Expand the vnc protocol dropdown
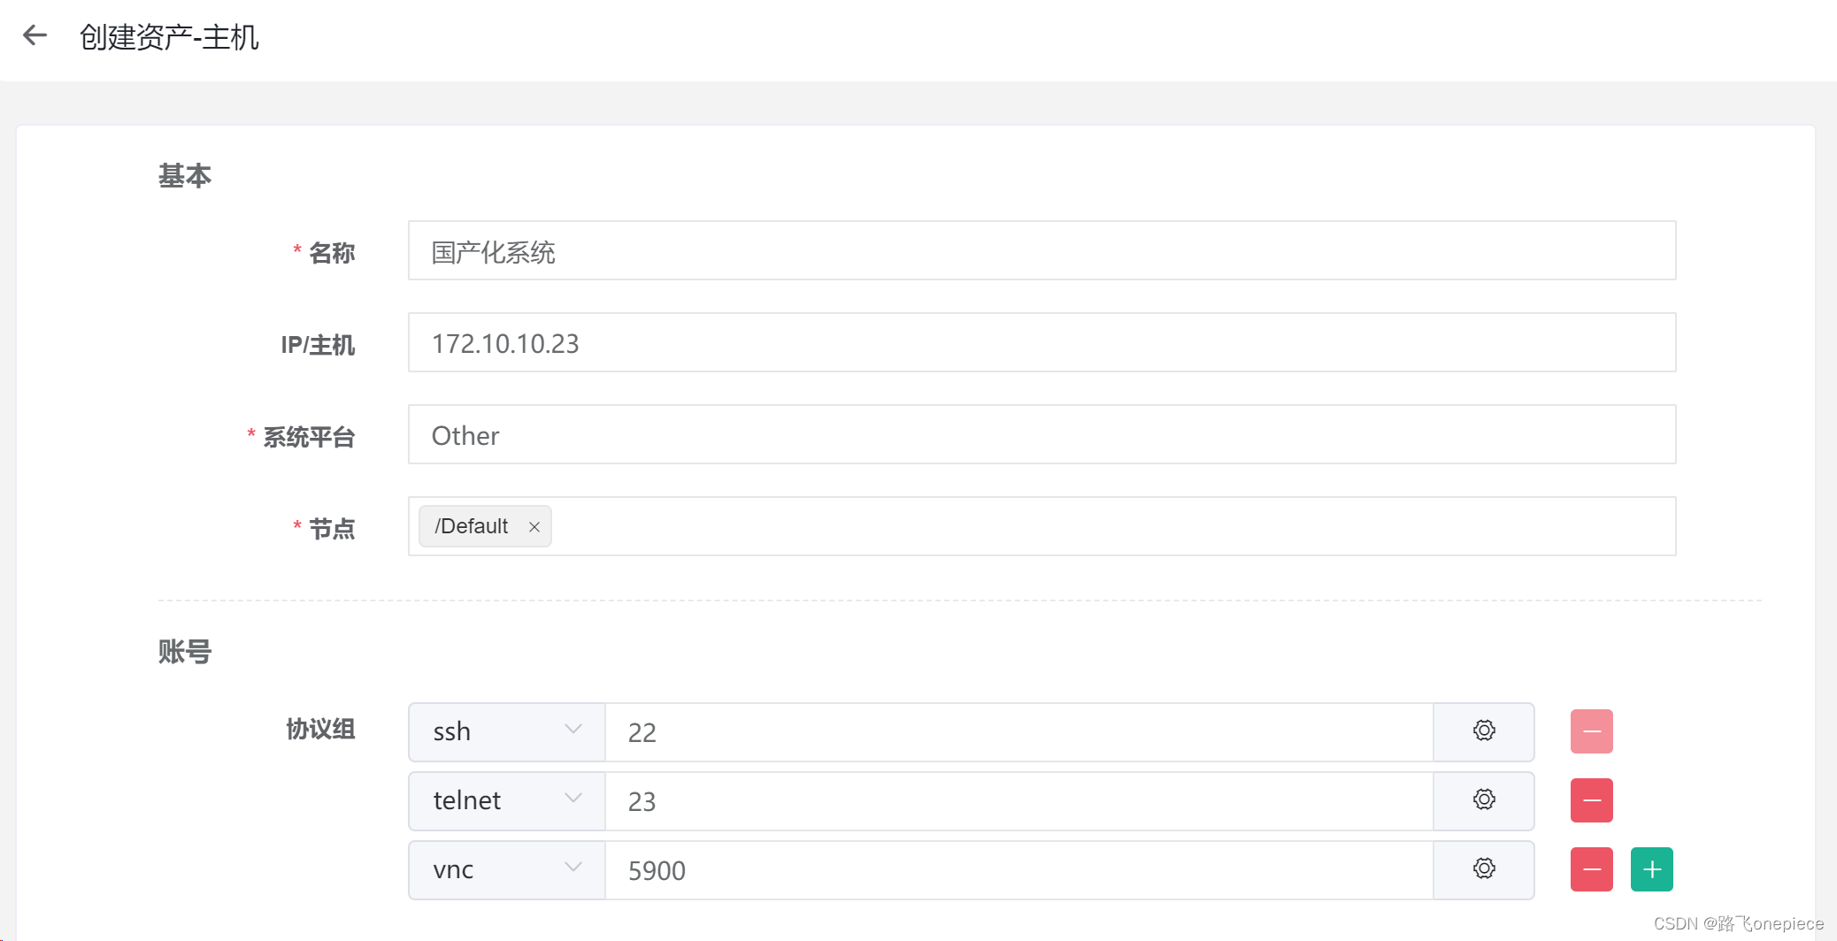 pos(506,869)
